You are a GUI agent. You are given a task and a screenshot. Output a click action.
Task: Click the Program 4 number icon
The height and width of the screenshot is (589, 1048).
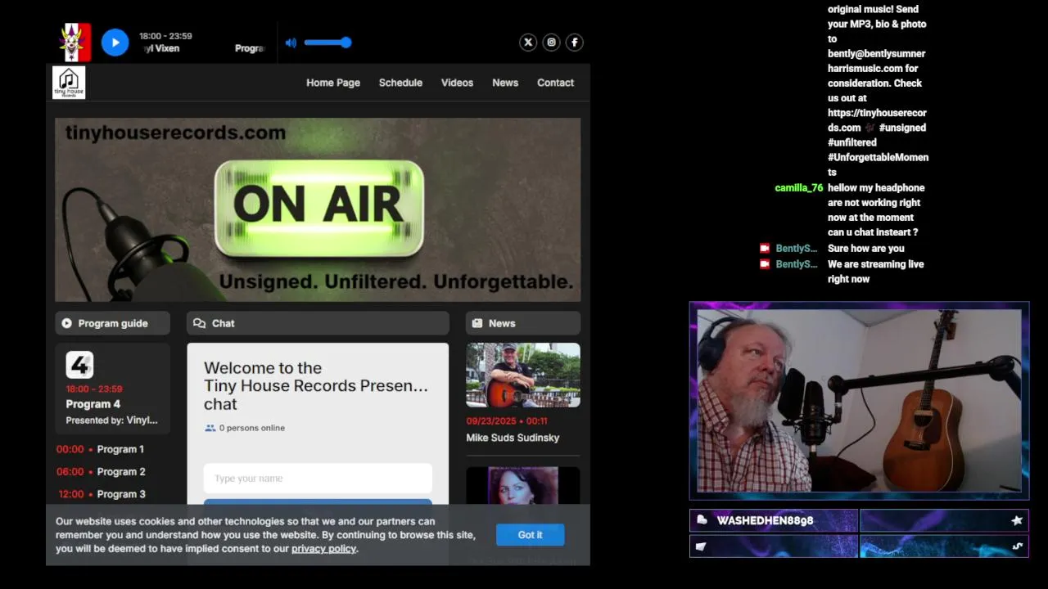79,364
